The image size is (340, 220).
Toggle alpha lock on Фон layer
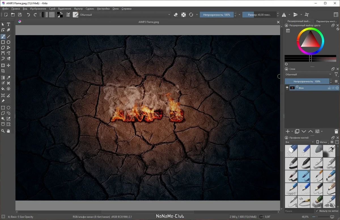click(337, 88)
